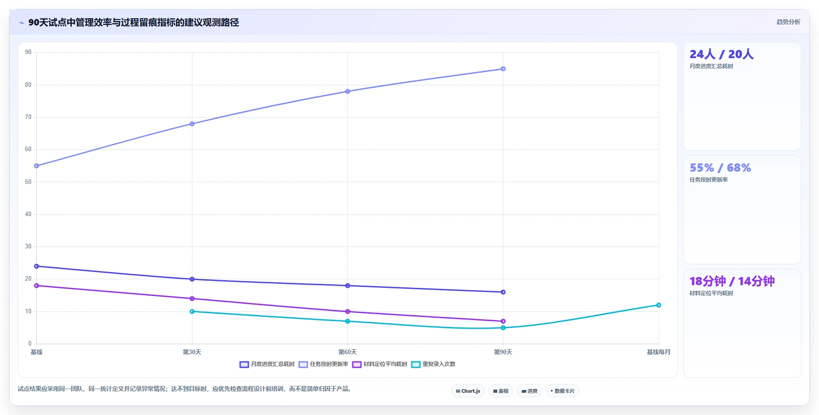Image resolution: width=819 pixels, height=415 pixels.
Task: Click the dark-blue line point at 第60天 (18)
Action: [348, 286]
